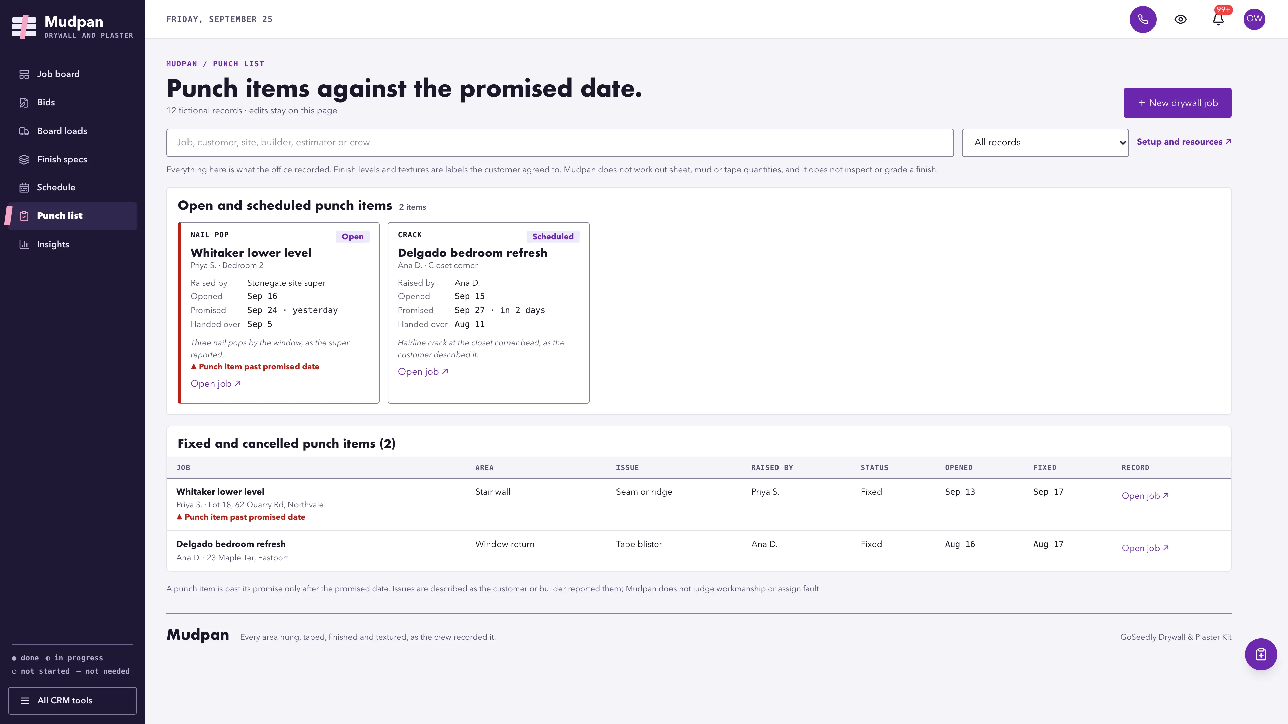This screenshot has width=1288, height=724.
Task: Click the MUDPAN breadcrumb link
Action: [181, 64]
